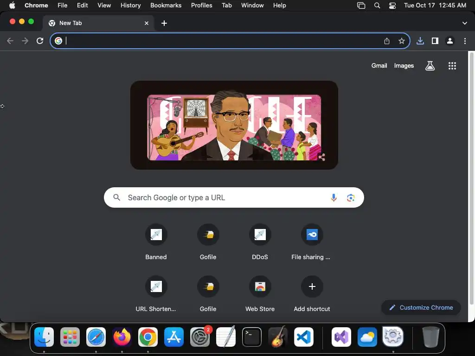This screenshot has width=475, height=356.
Task: Reload the page with the refresh icon
Action: pyautogui.click(x=40, y=41)
